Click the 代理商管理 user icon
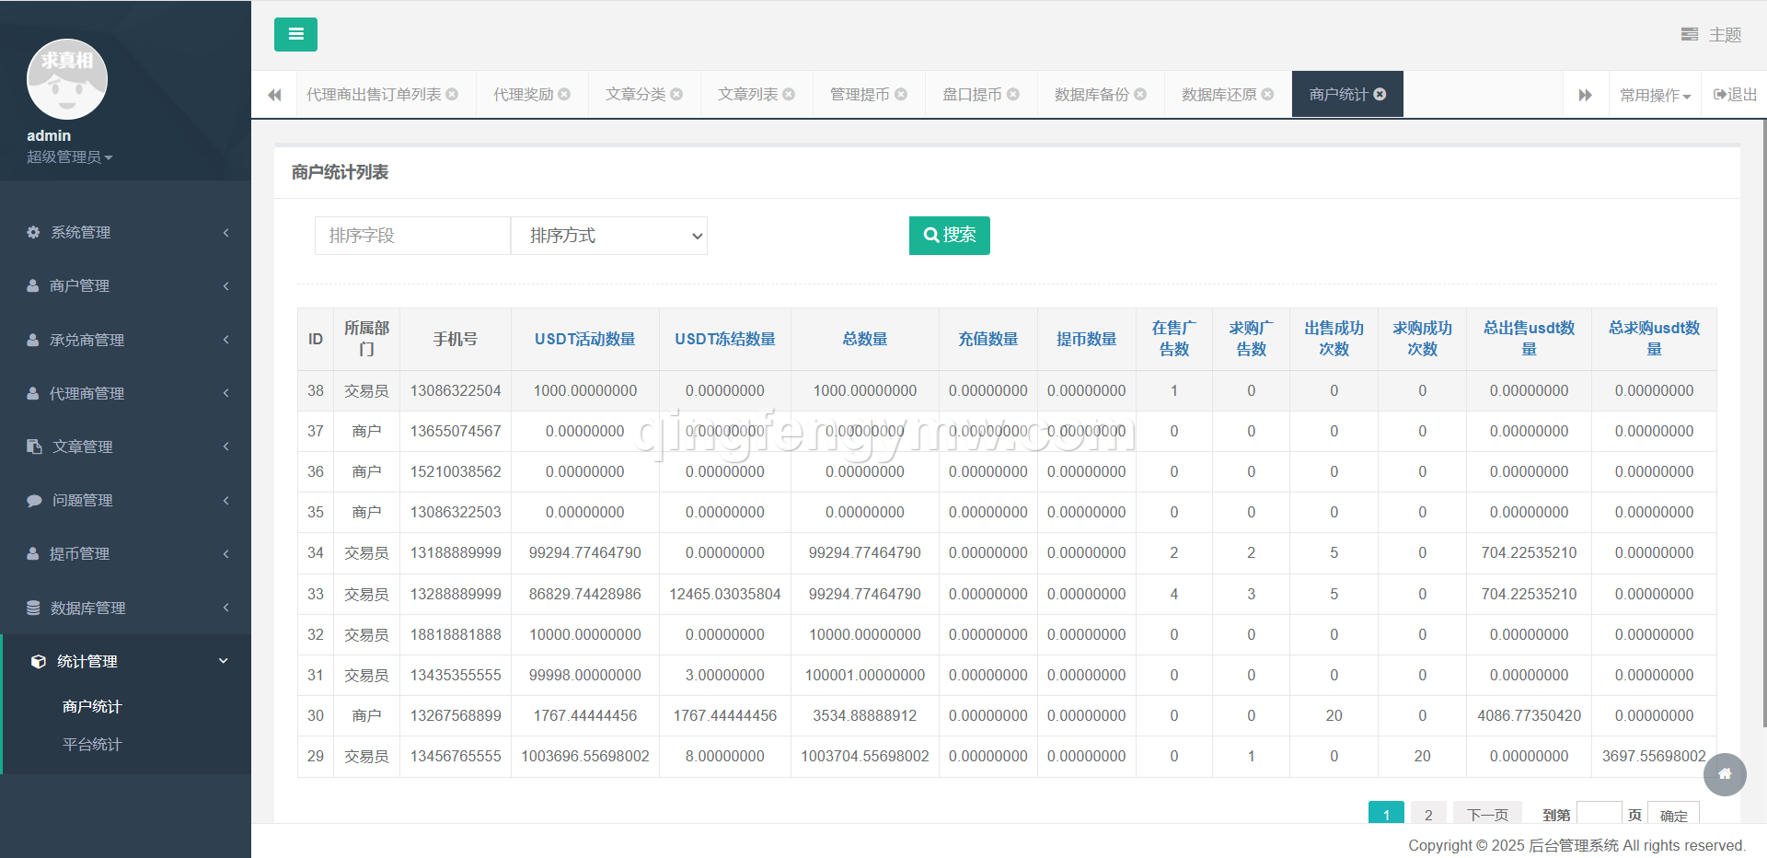Viewport: 1767px width, 858px height. pos(33,393)
